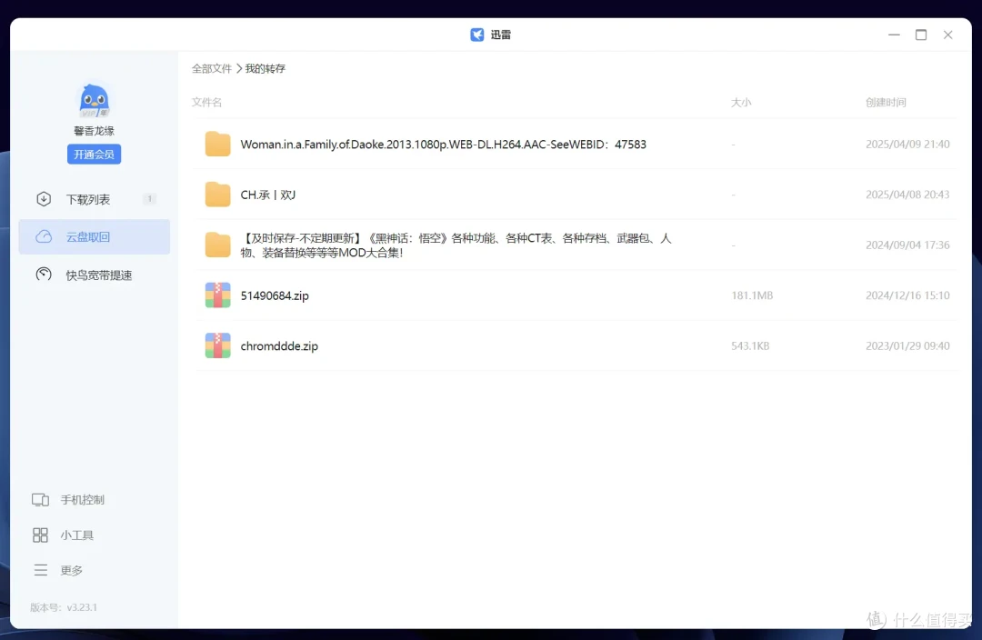This screenshot has height=640, width=982.
Task: Click the version number v3.23.1
Action: pyautogui.click(x=82, y=607)
